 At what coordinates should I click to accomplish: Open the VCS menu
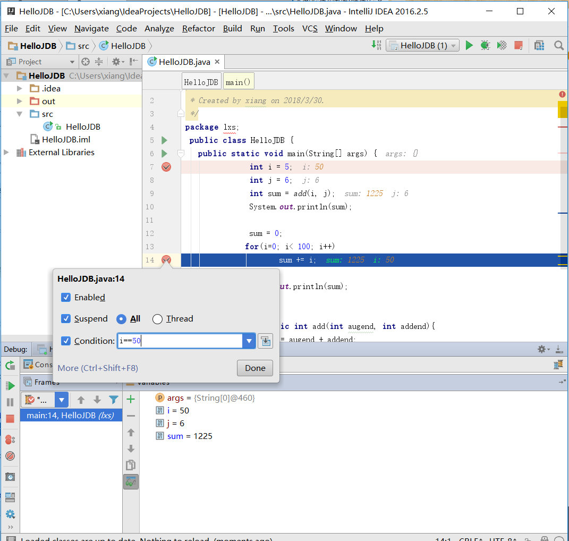tap(310, 28)
